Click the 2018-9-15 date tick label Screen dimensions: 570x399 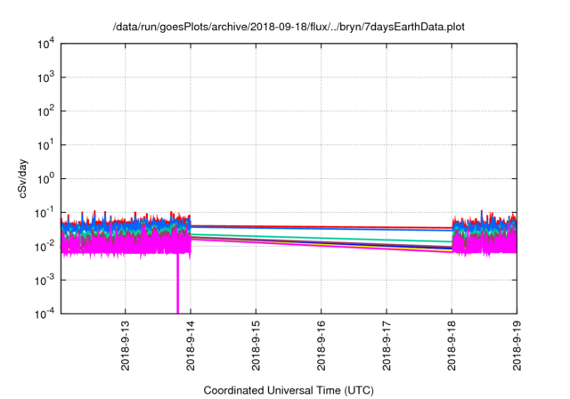(x=256, y=346)
